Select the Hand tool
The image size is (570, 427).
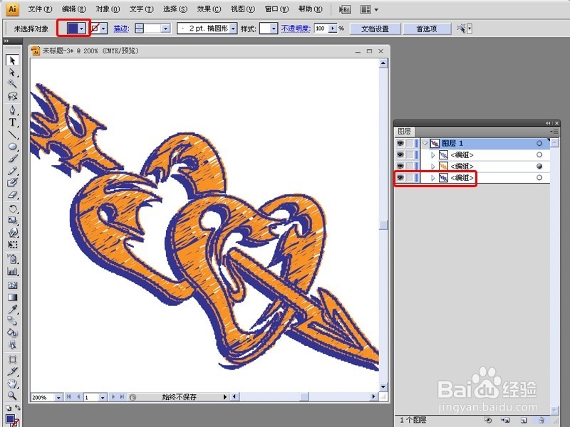12,383
